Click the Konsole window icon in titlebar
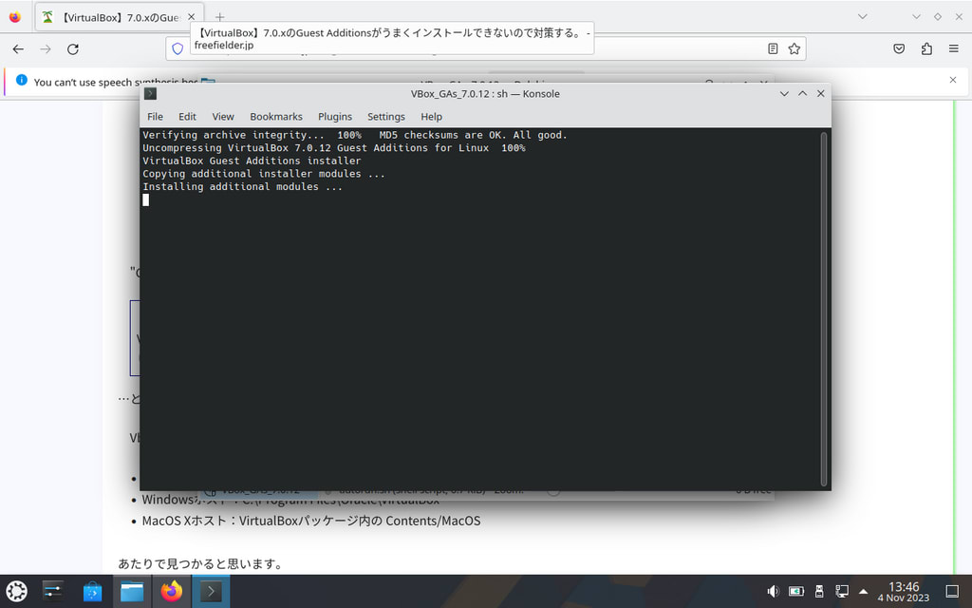 [151, 94]
